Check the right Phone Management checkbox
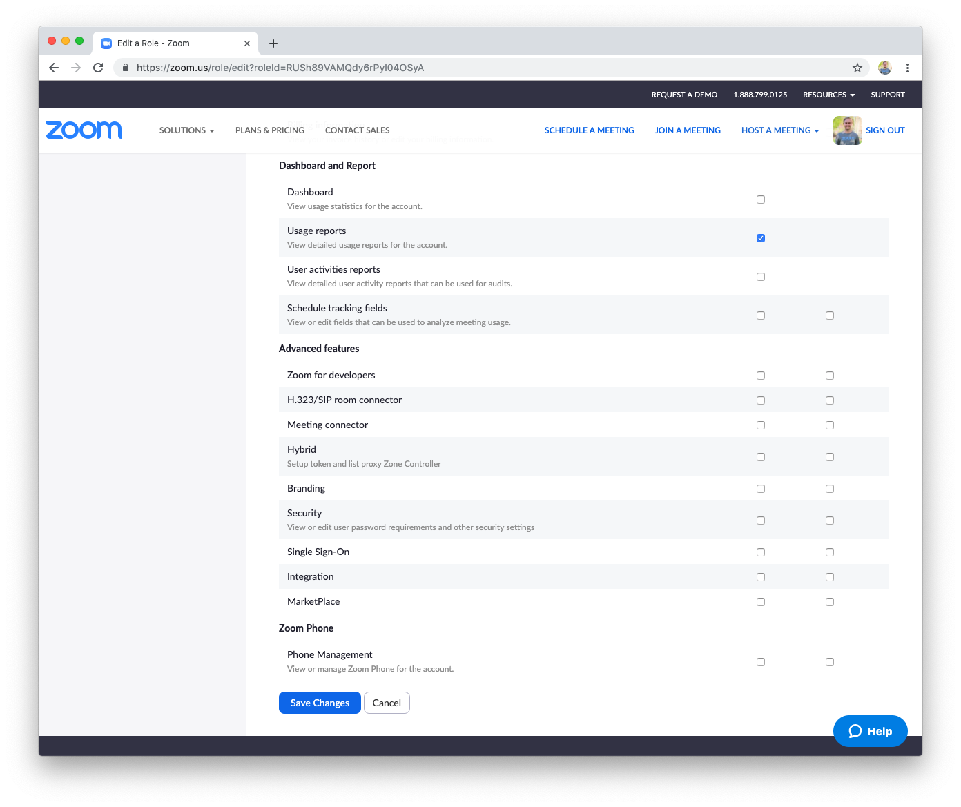This screenshot has height=807, width=961. (830, 662)
